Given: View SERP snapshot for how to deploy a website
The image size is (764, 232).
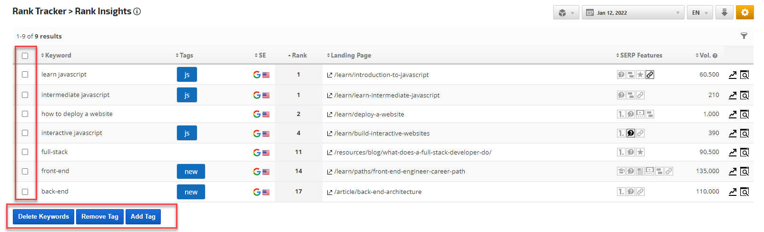Looking at the screenshot, I should 744,115.
